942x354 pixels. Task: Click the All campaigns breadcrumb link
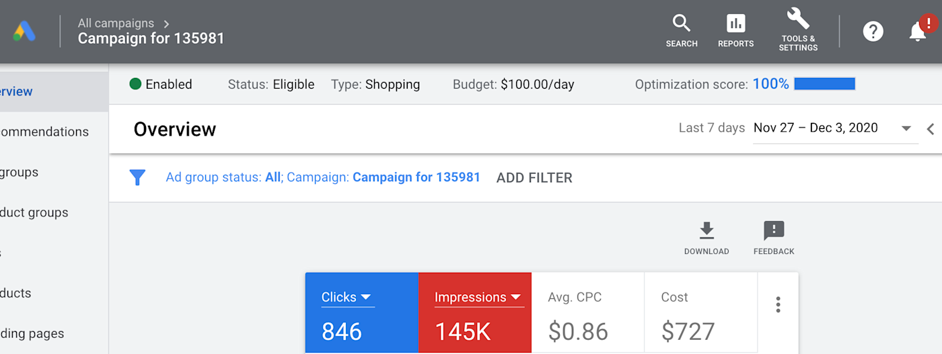click(x=116, y=24)
